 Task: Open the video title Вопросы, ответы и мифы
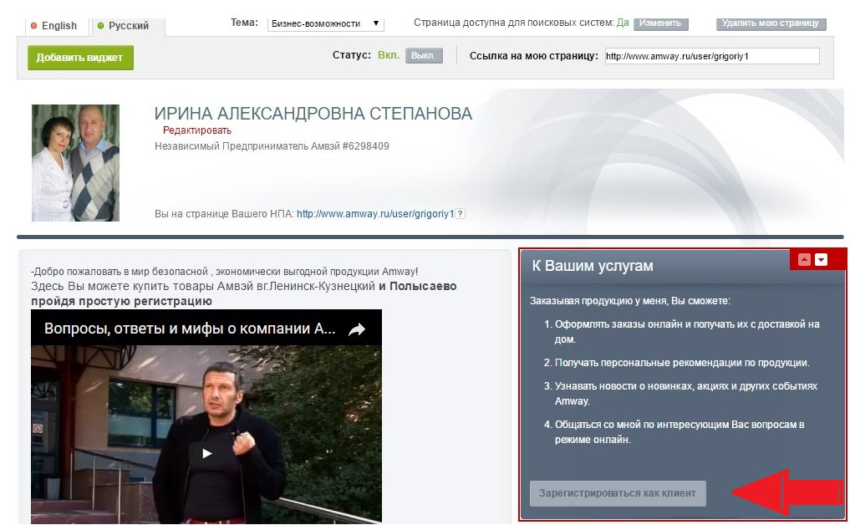(190, 329)
